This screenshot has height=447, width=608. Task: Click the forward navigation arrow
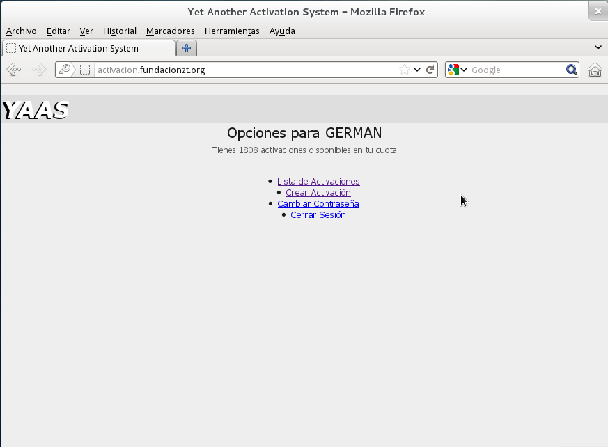pos(39,70)
